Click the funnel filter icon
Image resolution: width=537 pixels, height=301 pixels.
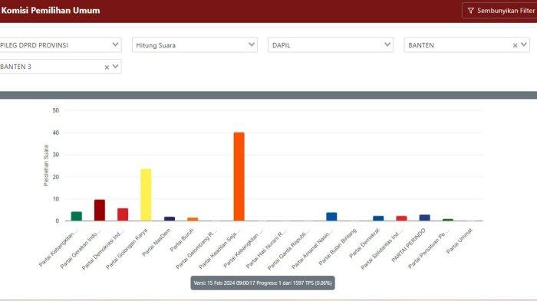click(471, 11)
